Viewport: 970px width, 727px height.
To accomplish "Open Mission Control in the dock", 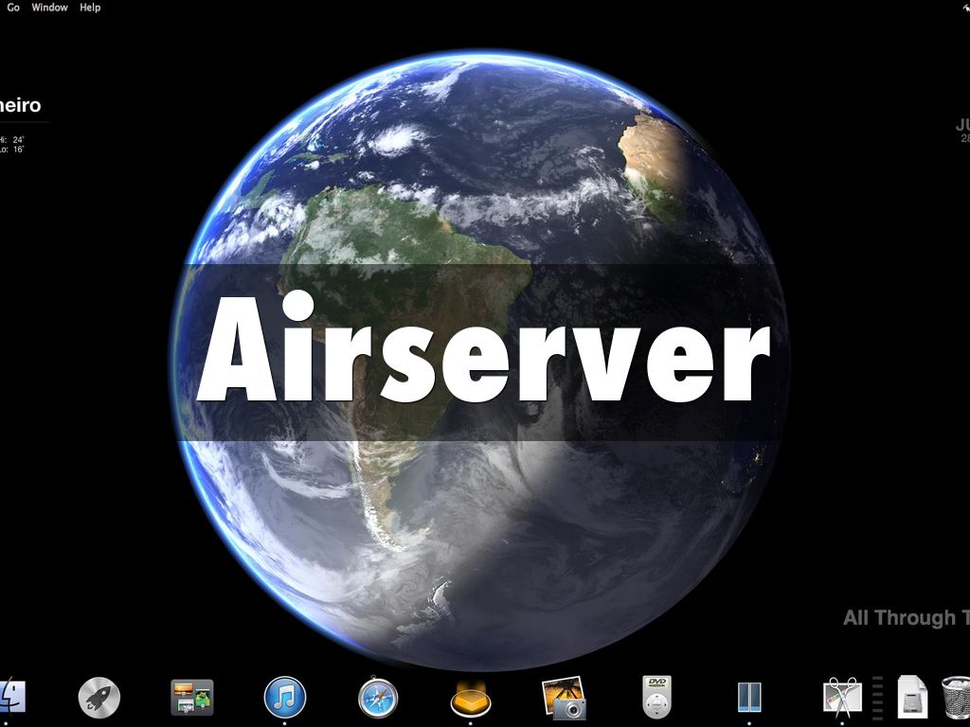I will (x=191, y=698).
